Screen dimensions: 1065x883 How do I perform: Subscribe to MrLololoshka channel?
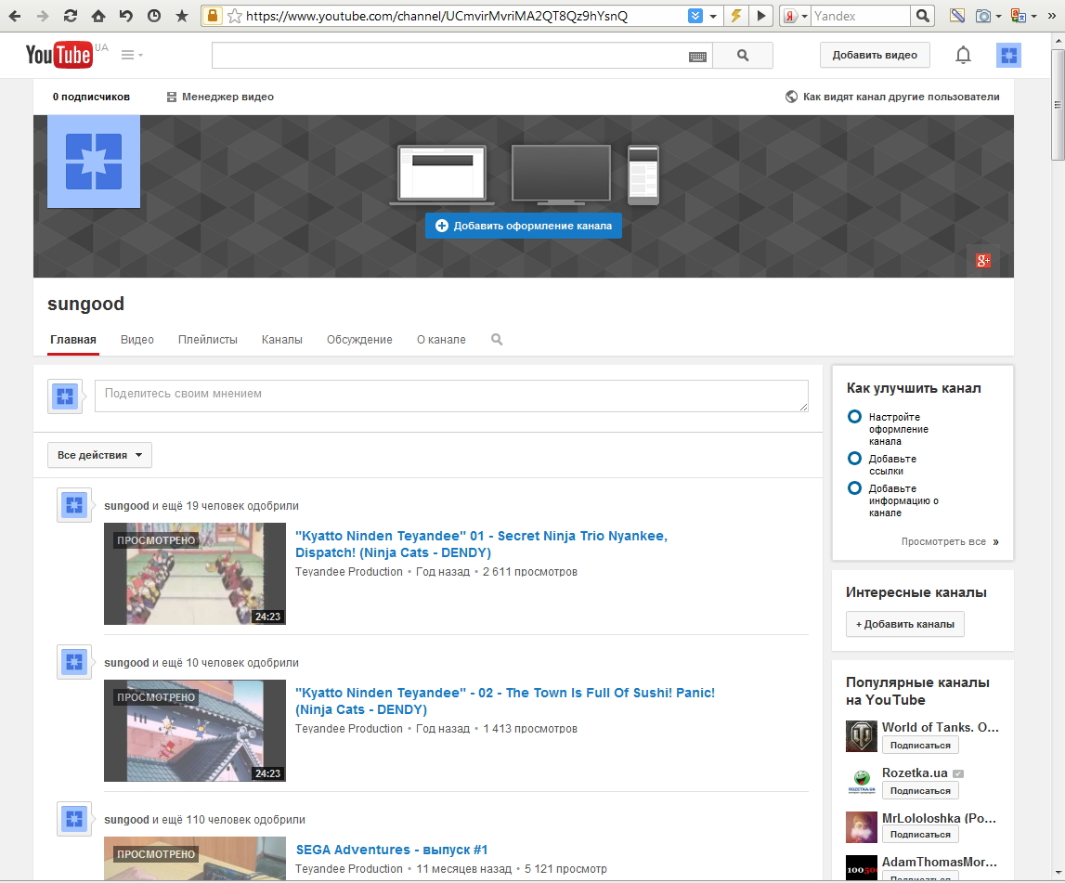[x=920, y=834]
